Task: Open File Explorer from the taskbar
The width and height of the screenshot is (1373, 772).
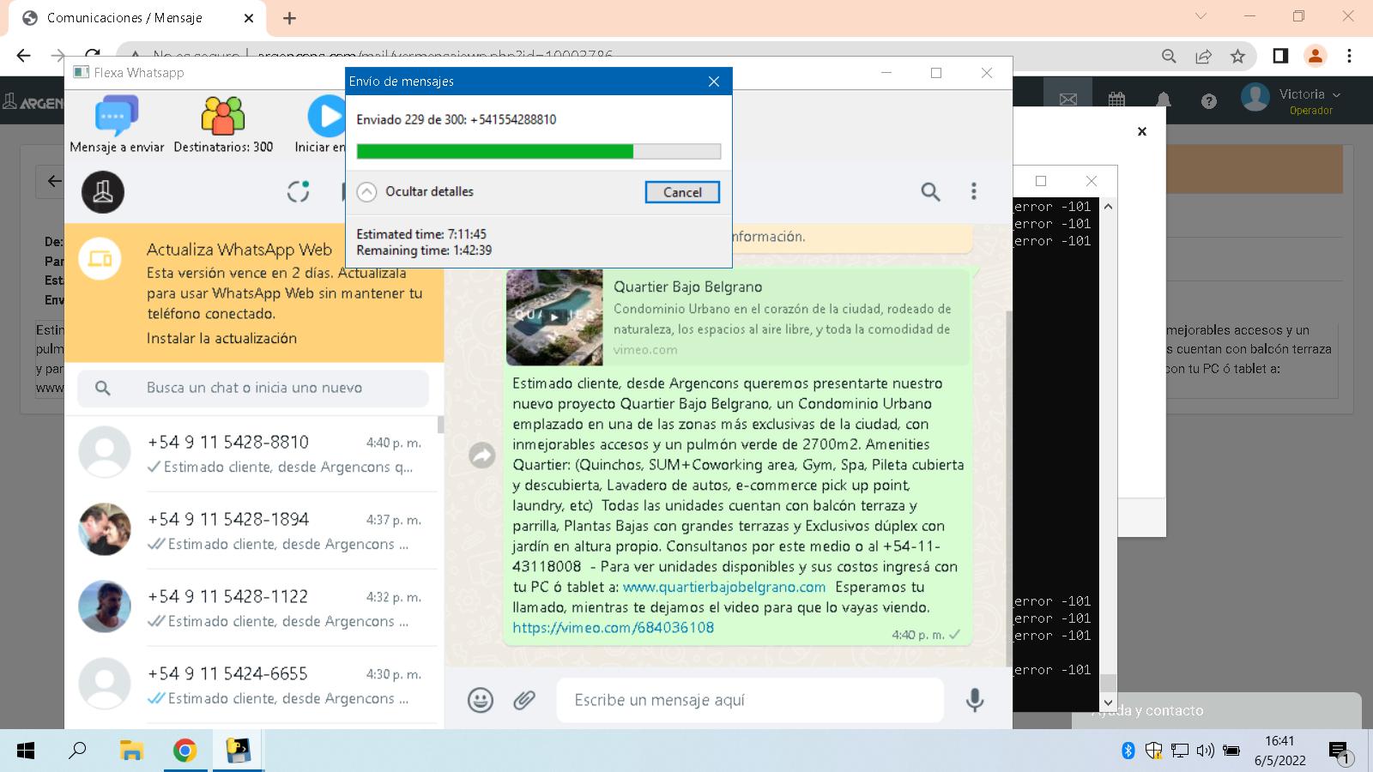Action: [x=130, y=751]
